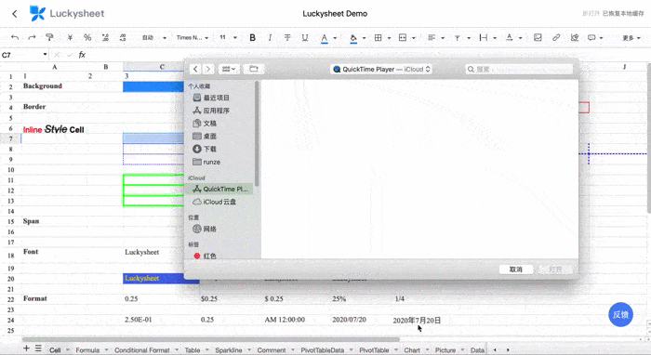Click the file dialog search field

(x=519, y=70)
